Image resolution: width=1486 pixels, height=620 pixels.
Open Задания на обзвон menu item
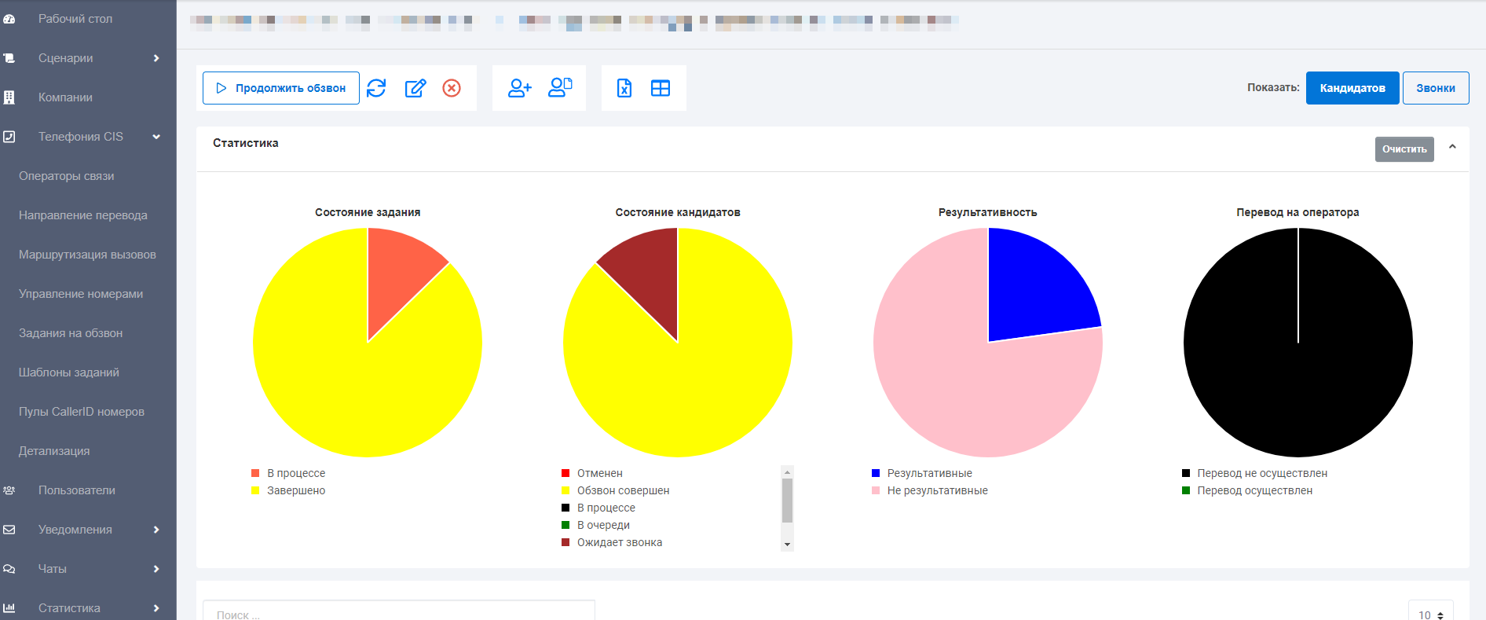click(71, 333)
